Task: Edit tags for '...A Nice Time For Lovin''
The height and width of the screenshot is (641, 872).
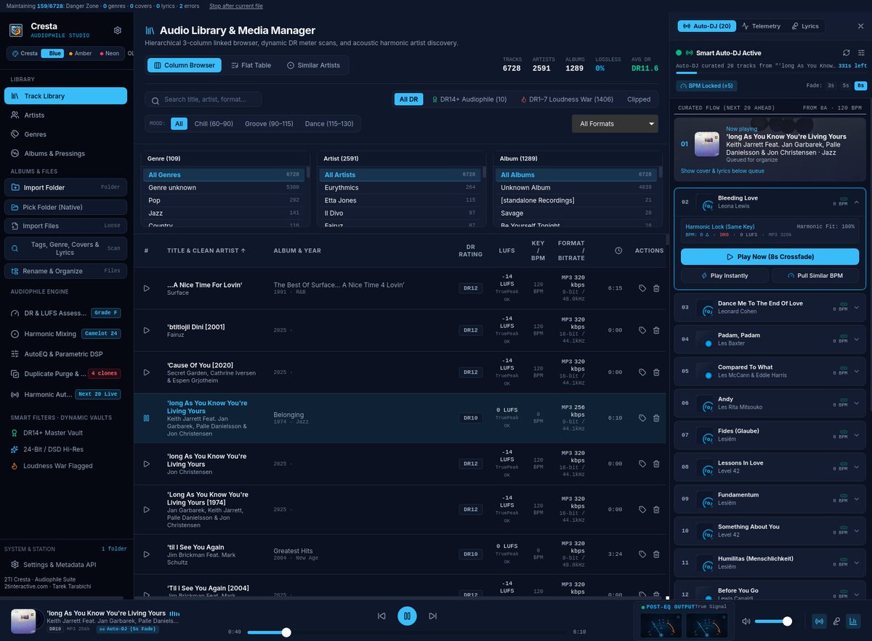Action: point(642,288)
